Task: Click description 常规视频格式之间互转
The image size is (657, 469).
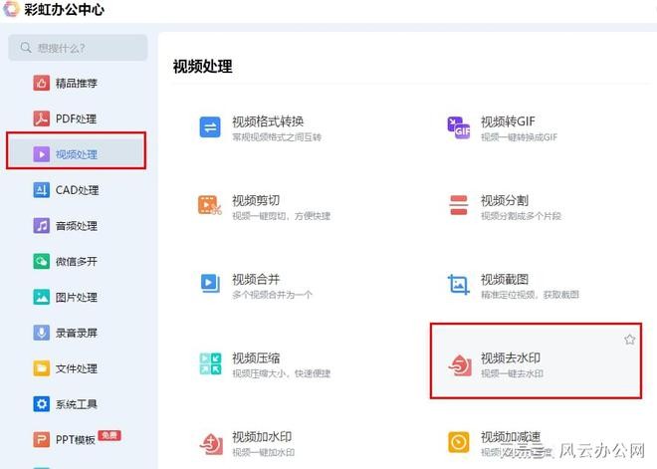Action: tap(277, 137)
